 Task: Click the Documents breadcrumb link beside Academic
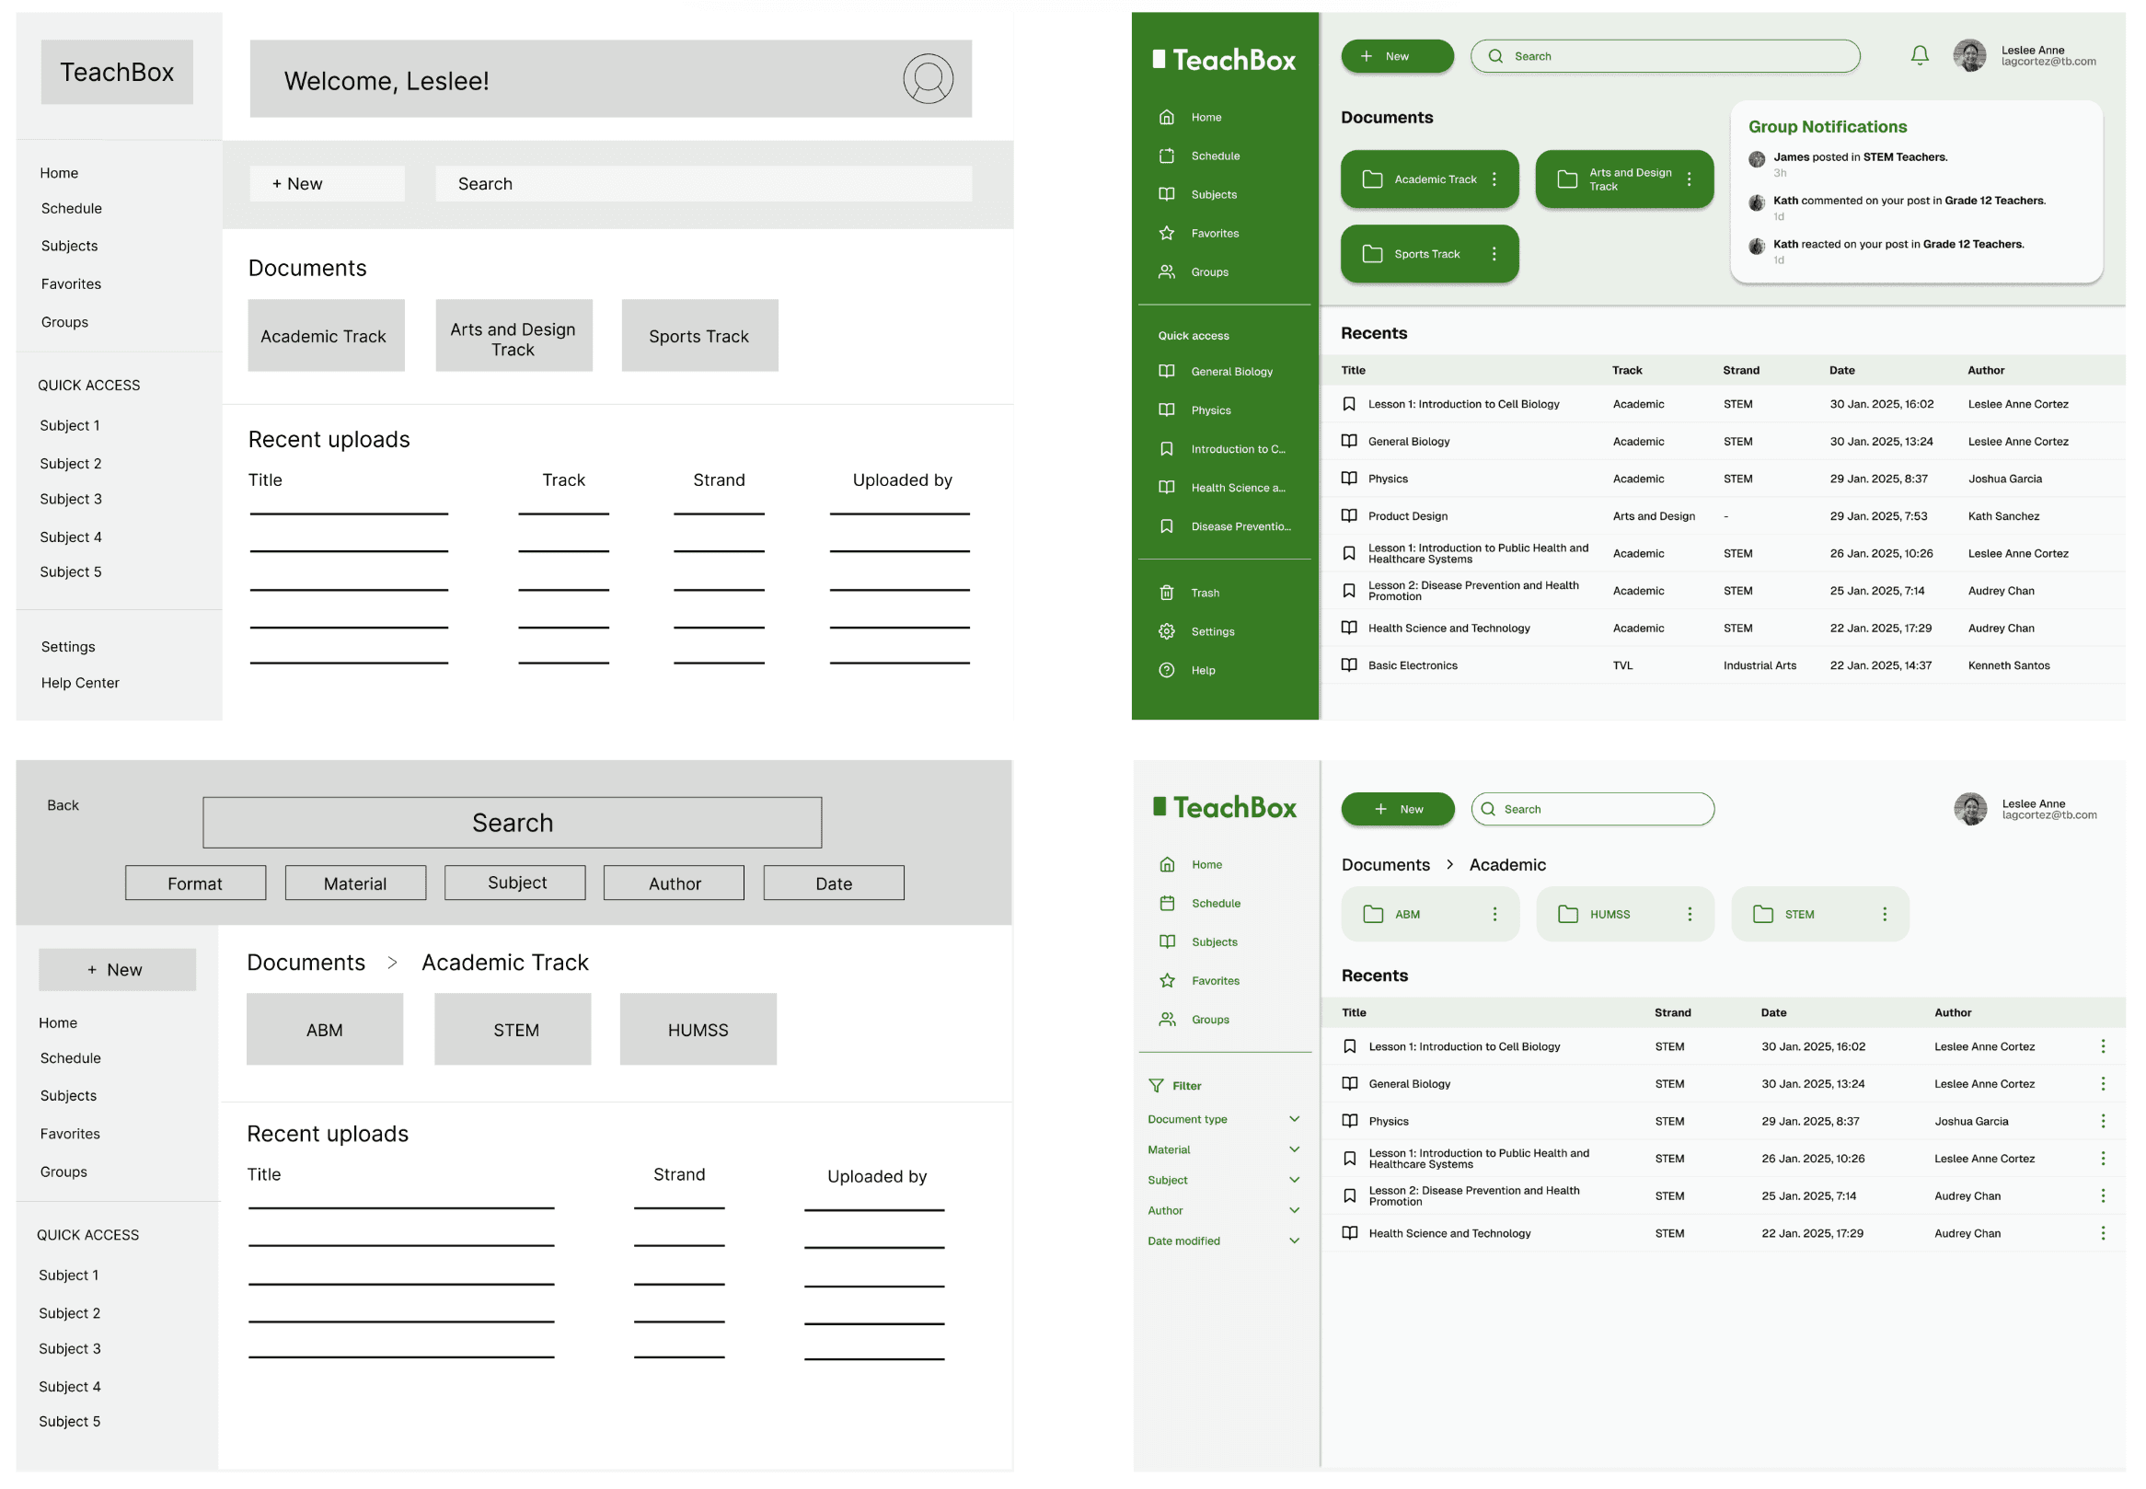[1385, 865]
